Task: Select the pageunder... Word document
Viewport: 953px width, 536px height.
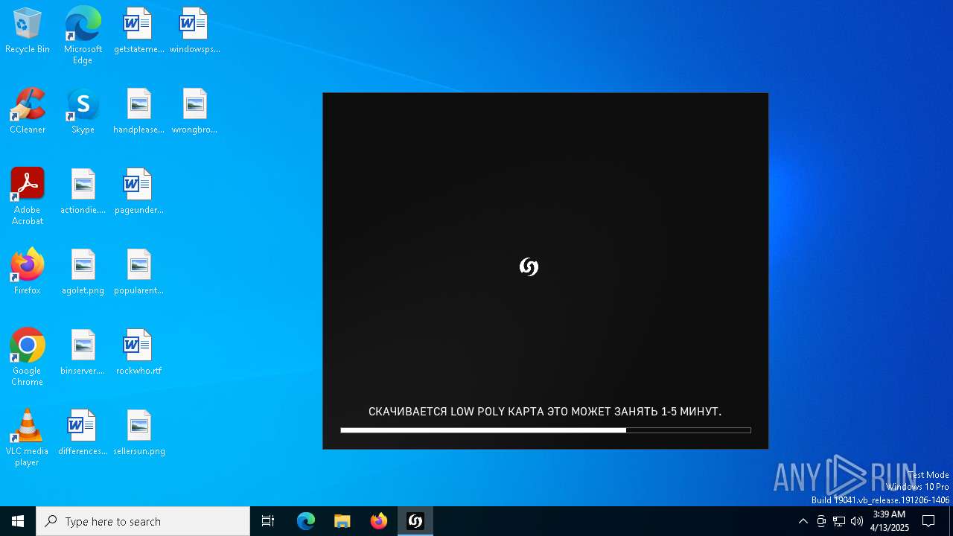Action: point(138,192)
